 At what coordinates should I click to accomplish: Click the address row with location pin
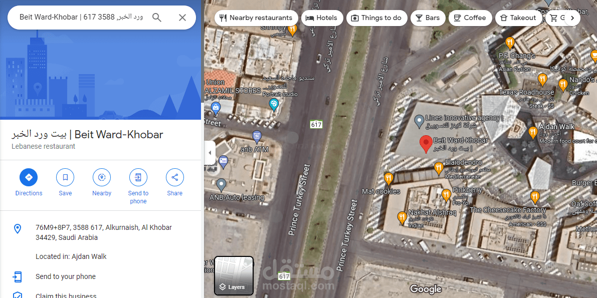[x=101, y=232]
